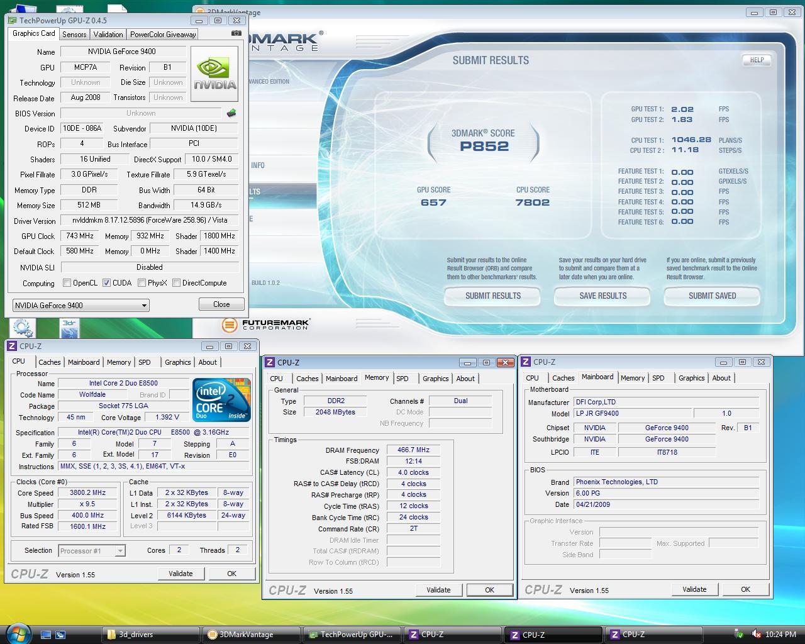This screenshot has height=644, width=805.
Task: Click the DRAM Frequency value 466.7 MHz
Action: pyautogui.click(x=413, y=450)
